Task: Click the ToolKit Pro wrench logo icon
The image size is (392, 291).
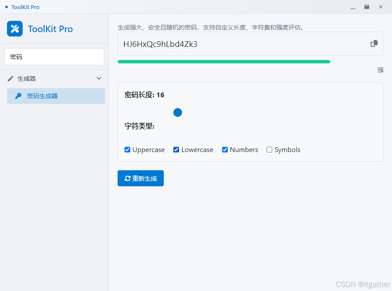Action: point(15,29)
